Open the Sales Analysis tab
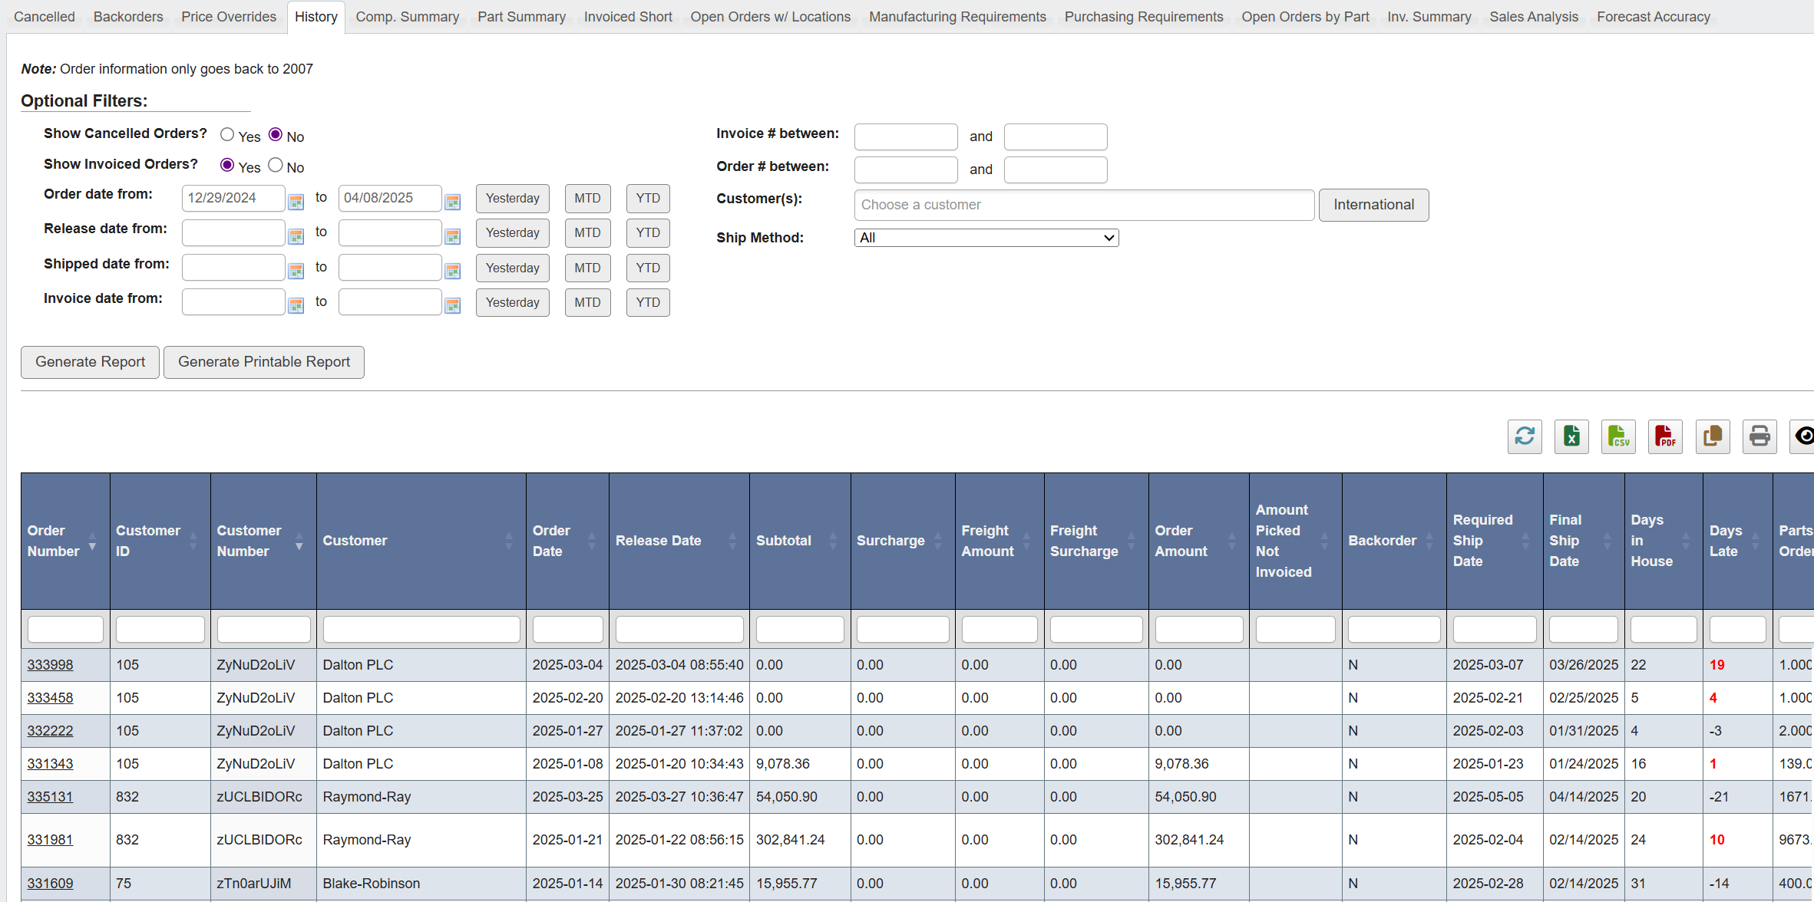Viewport: 1814px width, 902px height. pos(1533,17)
